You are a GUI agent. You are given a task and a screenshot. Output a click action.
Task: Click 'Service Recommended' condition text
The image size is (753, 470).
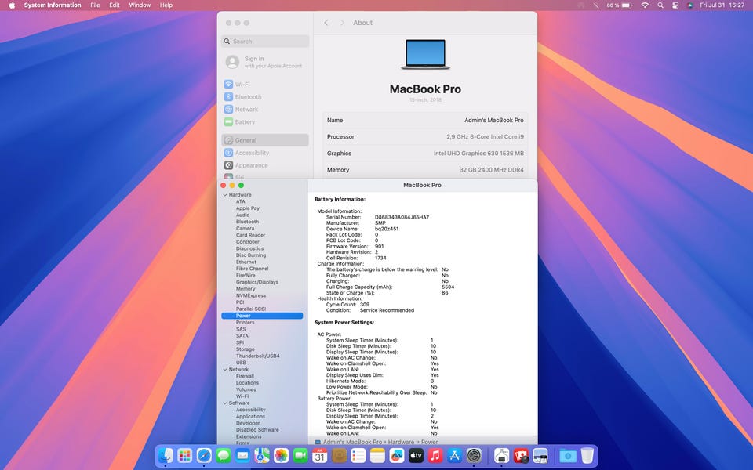(x=387, y=310)
